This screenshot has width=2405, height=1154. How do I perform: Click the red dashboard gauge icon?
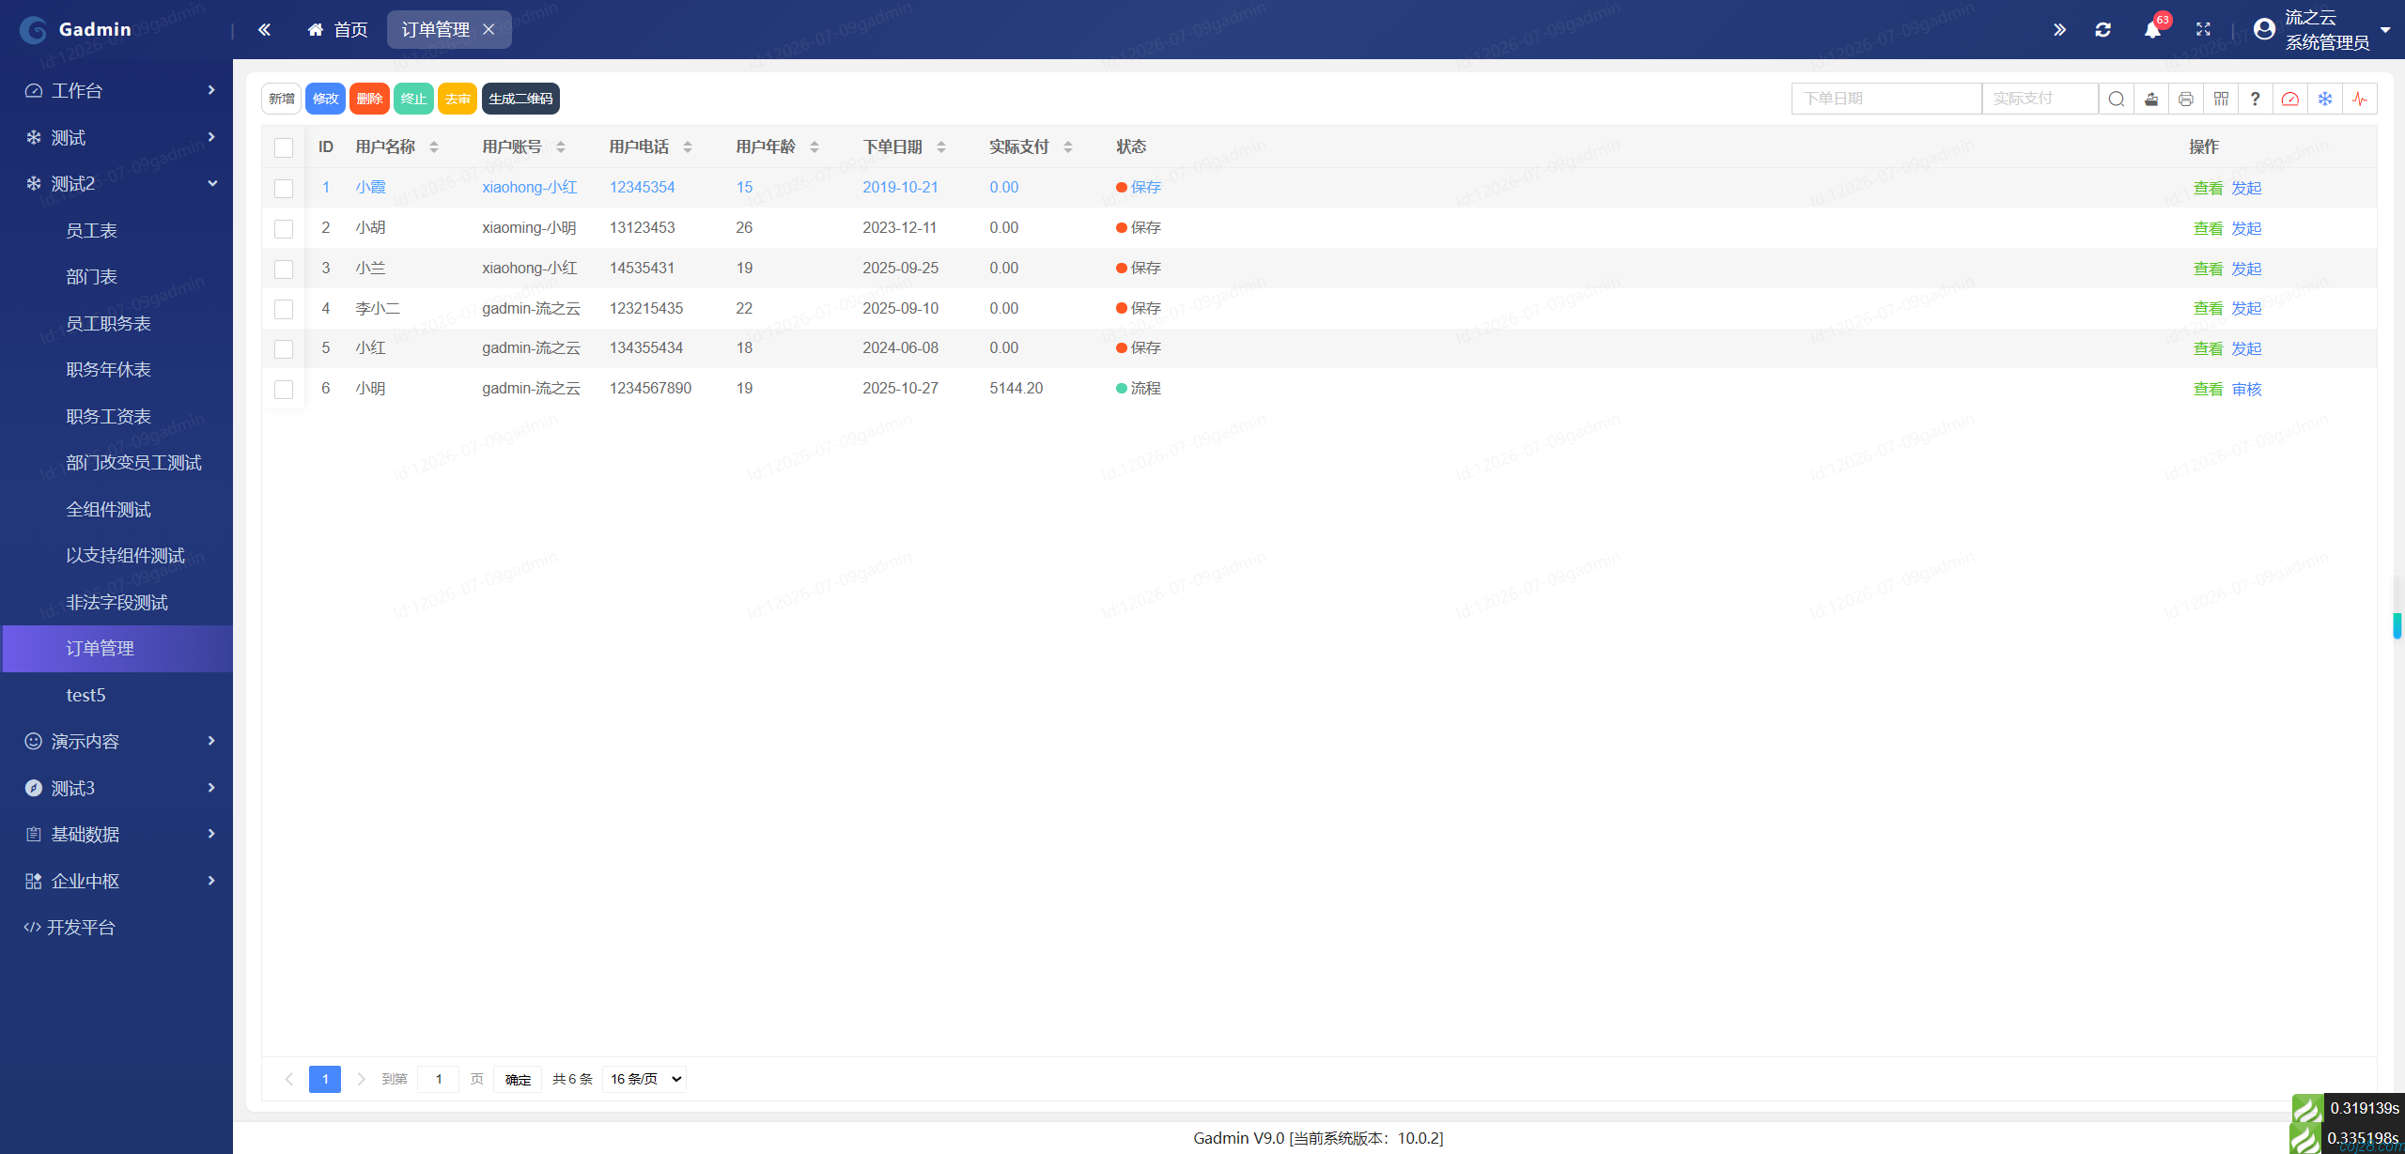tap(2290, 99)
